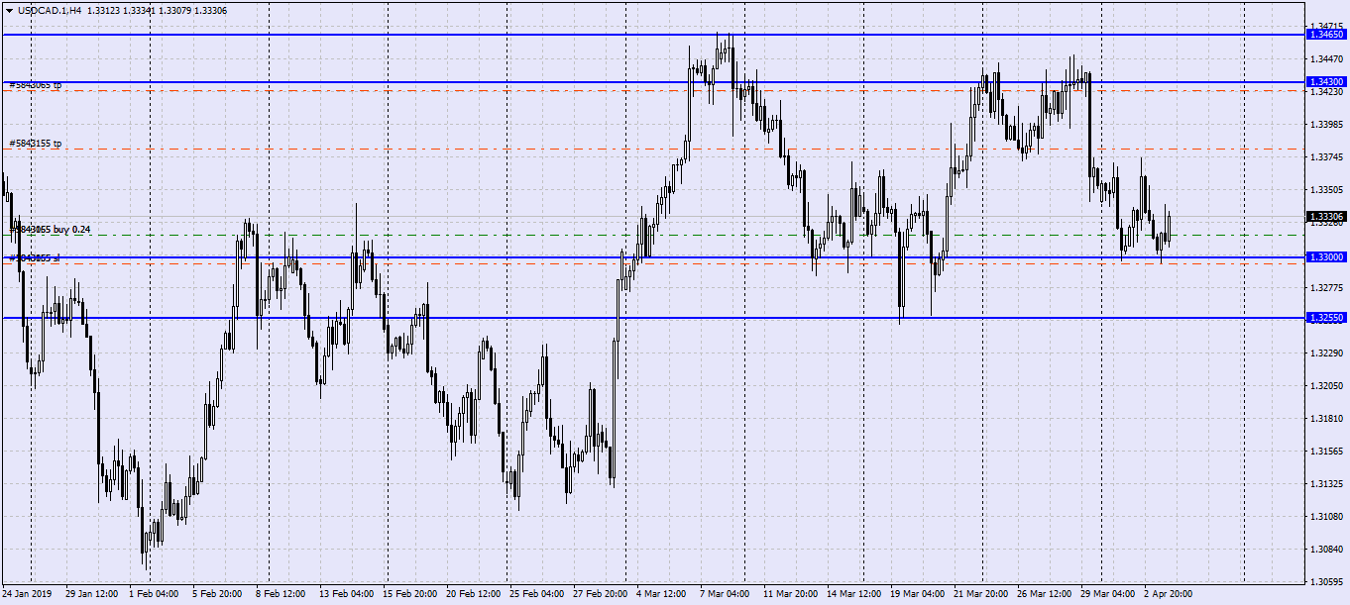This screenshot has height=605, width=1350.
Task: Click the 1.30840 price scale value
Action: click(x=1325, y=549)
